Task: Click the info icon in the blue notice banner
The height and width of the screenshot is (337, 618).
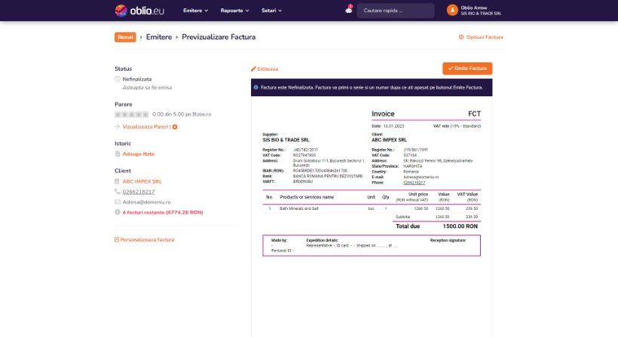Action: (x=255, y=87)
